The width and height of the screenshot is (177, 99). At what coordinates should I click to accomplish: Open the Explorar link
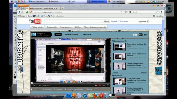tap(114, 21)
